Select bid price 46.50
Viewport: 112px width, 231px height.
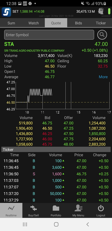47,128
